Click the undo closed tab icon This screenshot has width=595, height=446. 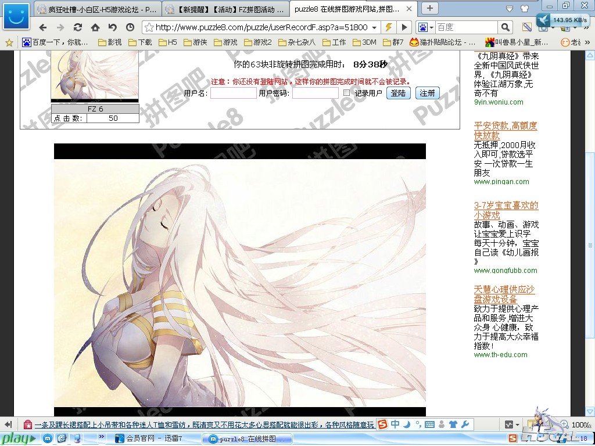[112, 27]
